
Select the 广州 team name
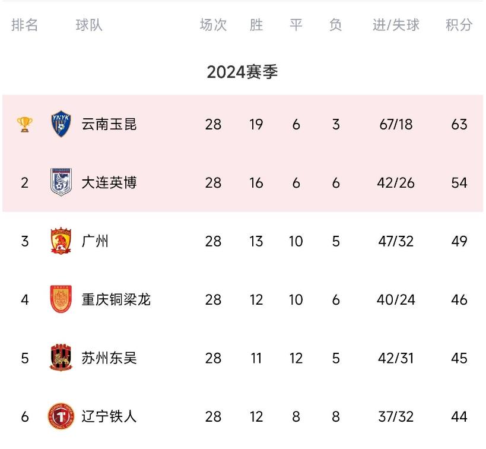click(95, 241)
